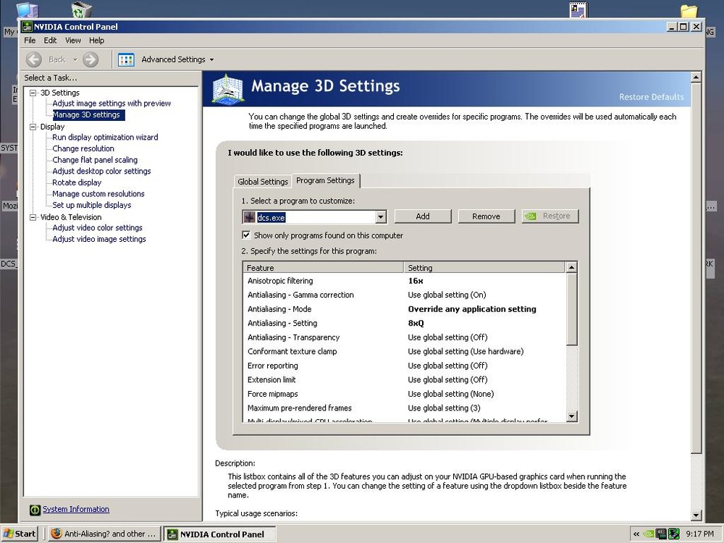Click the Anisotropic filtering row
724x543 pixels.
pos(404,281)
